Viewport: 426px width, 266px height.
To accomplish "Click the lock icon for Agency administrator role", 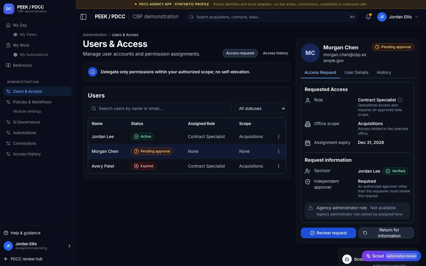I will tap(311, 208).
